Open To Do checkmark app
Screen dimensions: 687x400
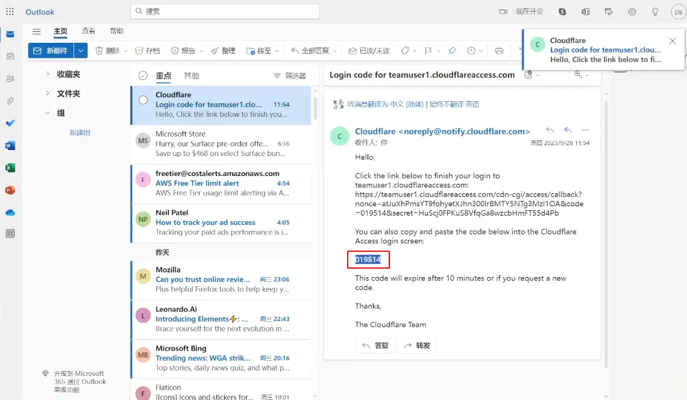click(x=10, y=123)
